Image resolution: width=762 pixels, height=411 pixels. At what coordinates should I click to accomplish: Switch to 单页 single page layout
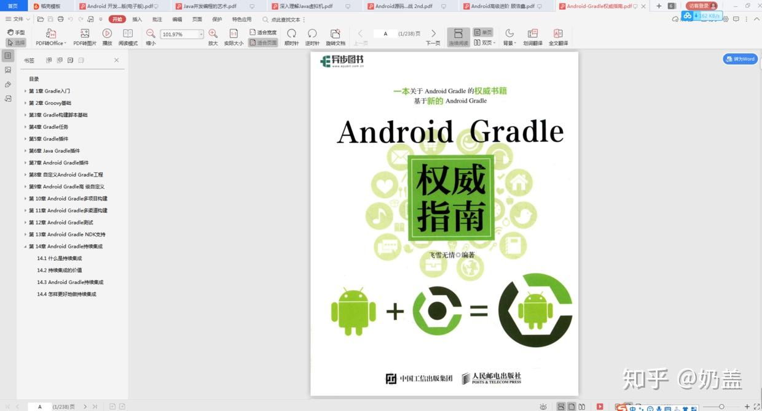tap(483, 32)
